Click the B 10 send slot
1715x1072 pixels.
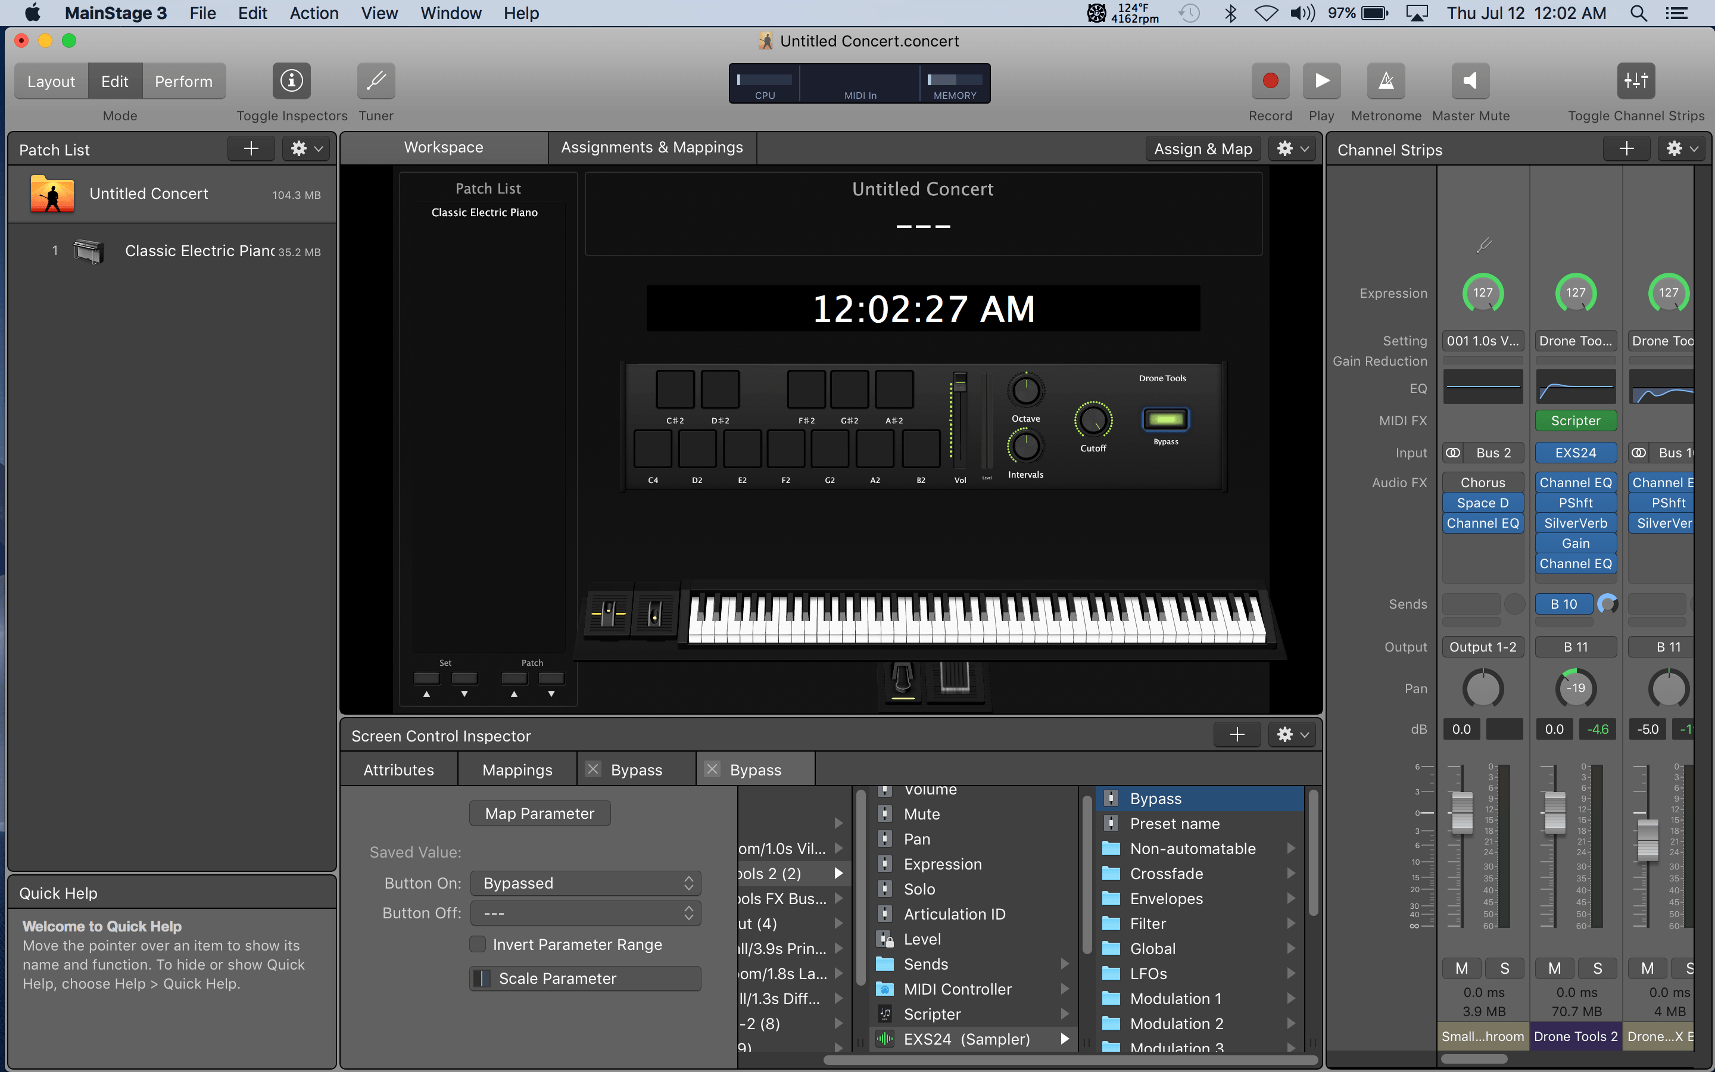pyautogui.click(x=1563, y=604)
